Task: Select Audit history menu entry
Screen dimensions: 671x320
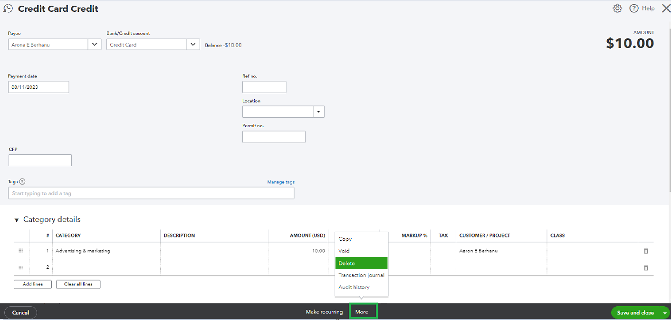Action: [x=354, y=287]
